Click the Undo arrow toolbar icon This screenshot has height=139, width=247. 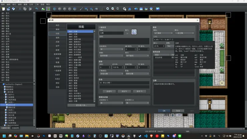pos(36,9)
